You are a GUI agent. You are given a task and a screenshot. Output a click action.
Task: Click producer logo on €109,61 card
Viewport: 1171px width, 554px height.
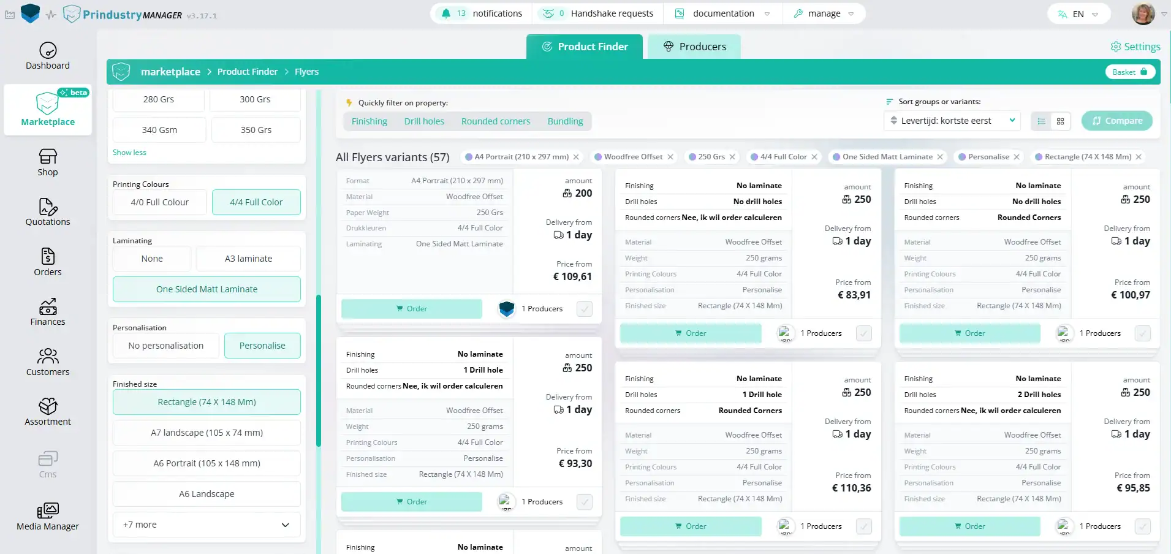click(x=507, y=309)
